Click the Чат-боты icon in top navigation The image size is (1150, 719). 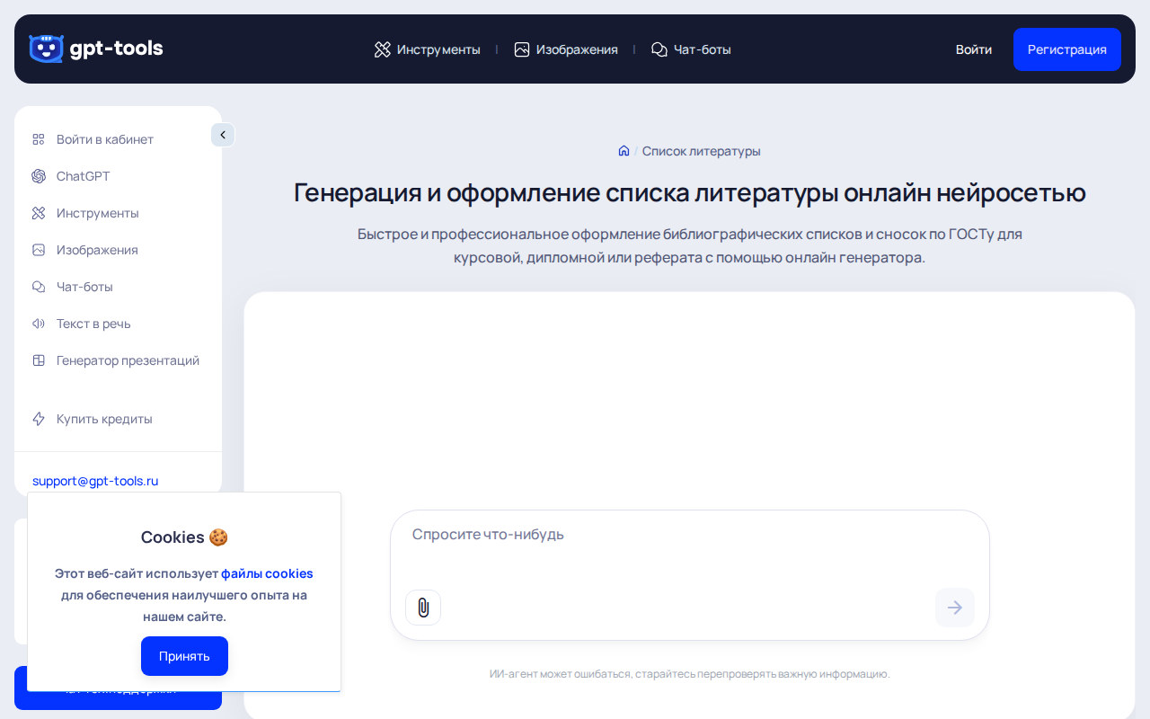(659, 49)
